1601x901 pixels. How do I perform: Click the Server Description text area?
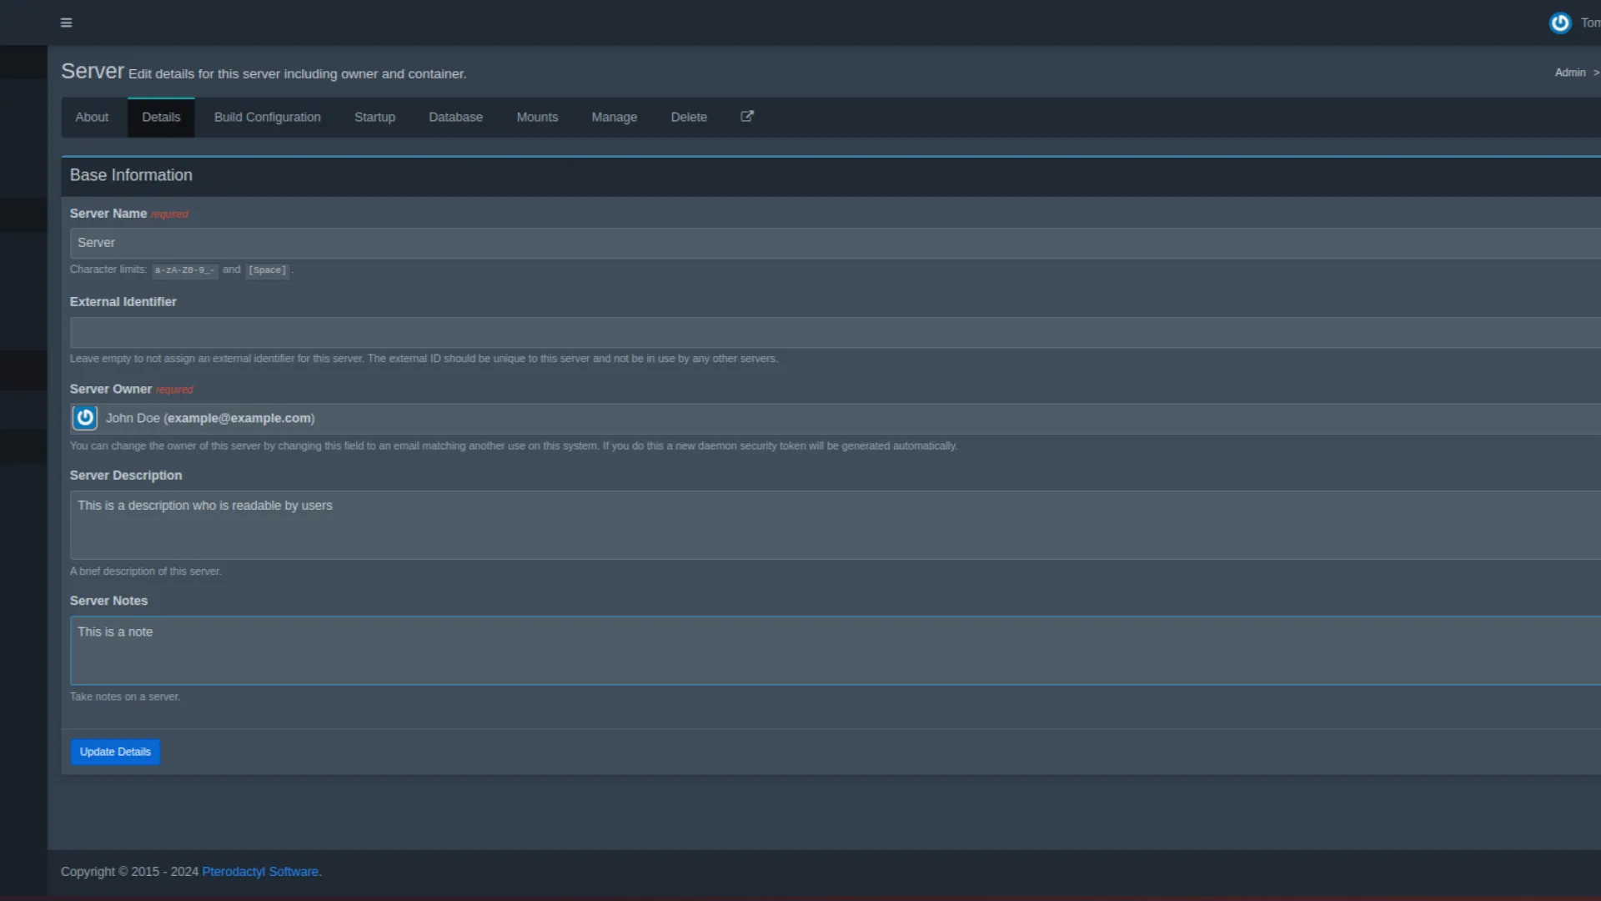coord(834,526)
